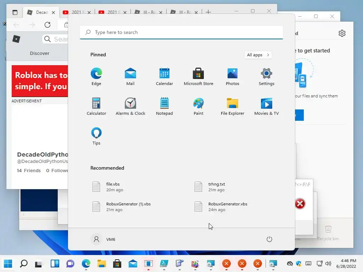Image resolution: width=363 pixels, height=272 pixels.
Task: Open the VM6 user account menu
Action: coord(104,239)
